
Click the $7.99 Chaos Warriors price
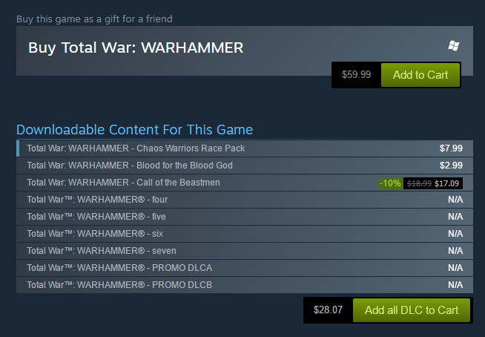click(x=451, y=148)
